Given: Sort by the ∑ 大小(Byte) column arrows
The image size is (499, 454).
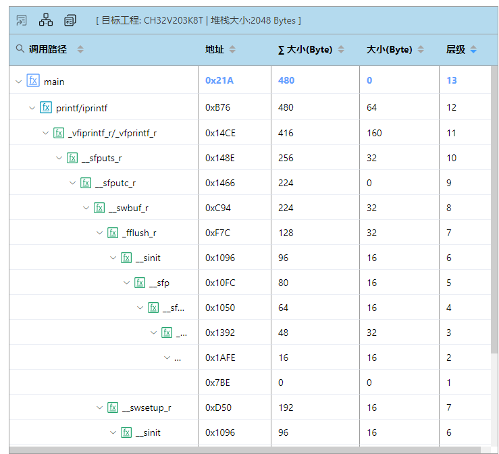Looking at the screenshot, I should point(341,49).
